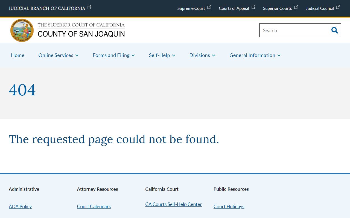Screen dimensions: 350x218
Task: Open the Court Calendars footer link
Action: coord(94,207)
